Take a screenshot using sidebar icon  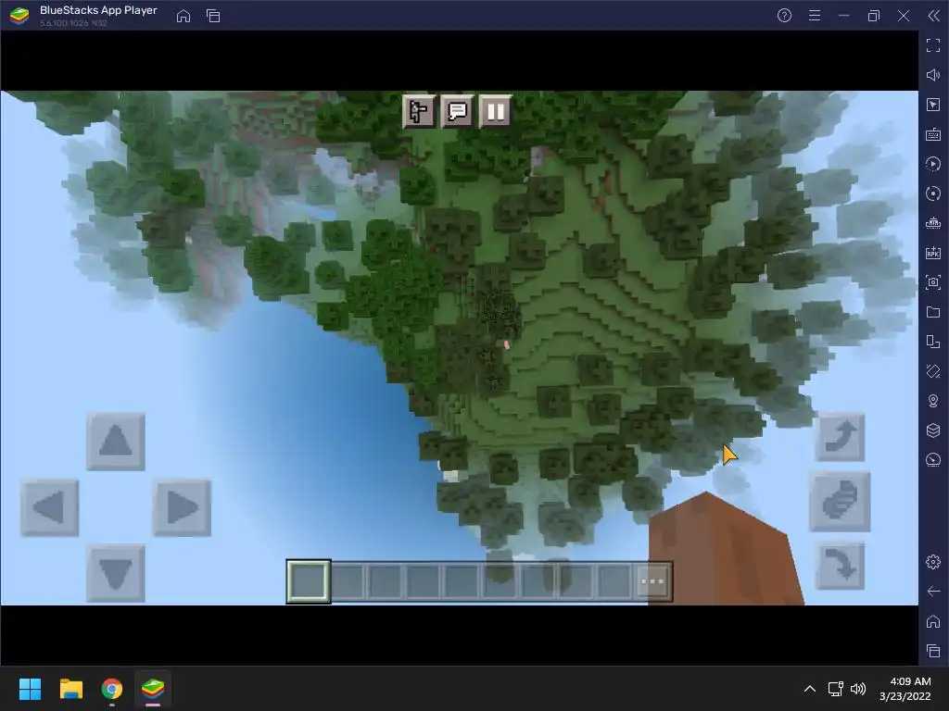click(933, 282)
